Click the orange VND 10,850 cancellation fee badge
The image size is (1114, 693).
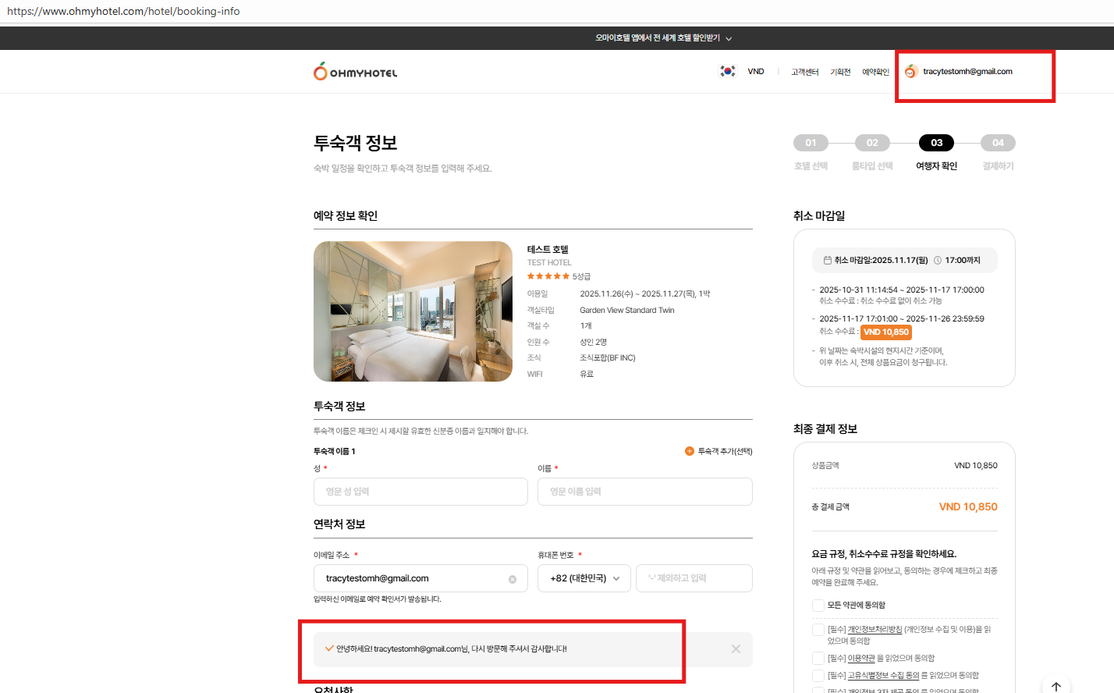(x=886, y=332)
